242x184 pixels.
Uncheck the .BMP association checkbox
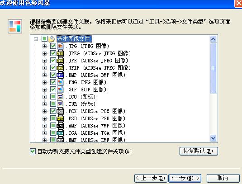(53, 75)
